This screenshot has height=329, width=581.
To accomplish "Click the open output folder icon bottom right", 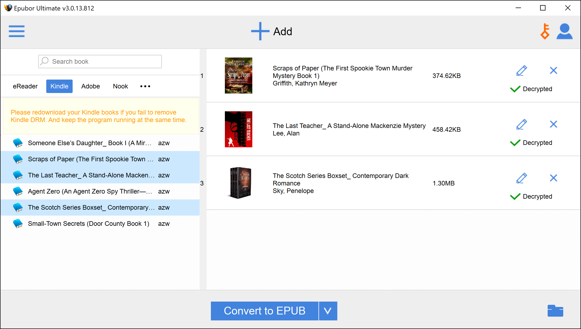I will (555, 311).
